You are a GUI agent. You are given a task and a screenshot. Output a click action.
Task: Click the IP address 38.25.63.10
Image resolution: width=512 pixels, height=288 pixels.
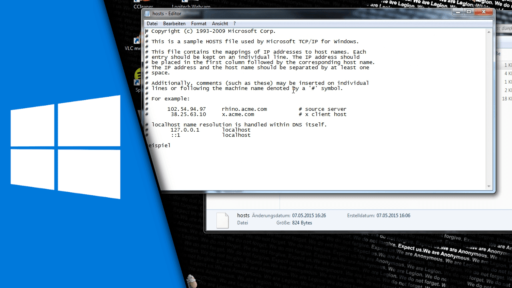point(188,114)
